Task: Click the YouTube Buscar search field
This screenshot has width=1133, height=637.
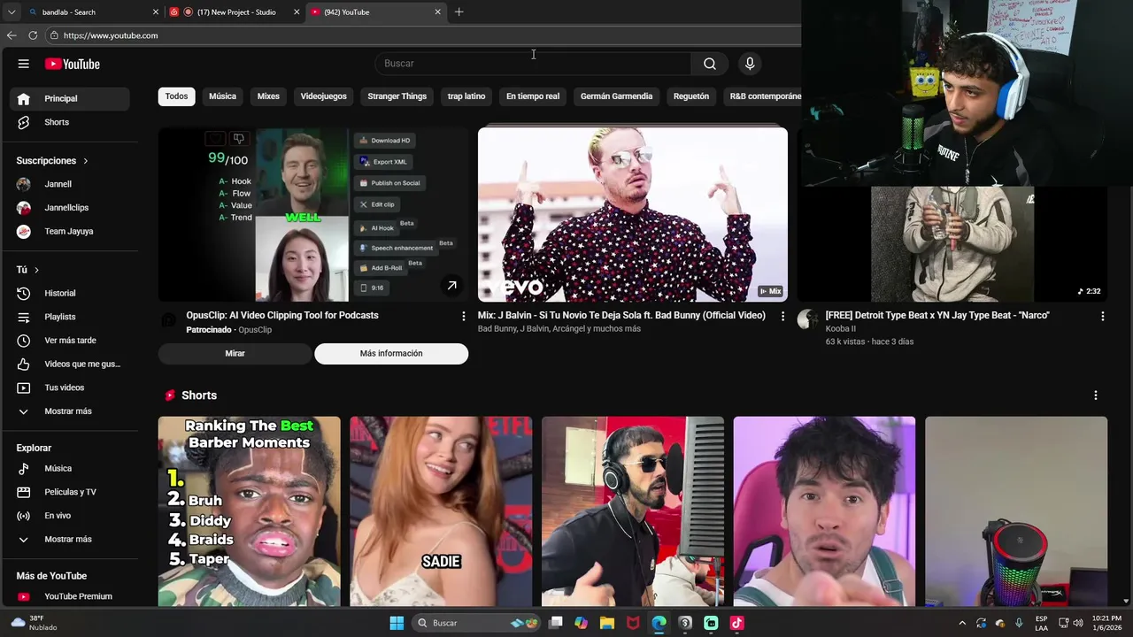Action: (x=533, y=64)
